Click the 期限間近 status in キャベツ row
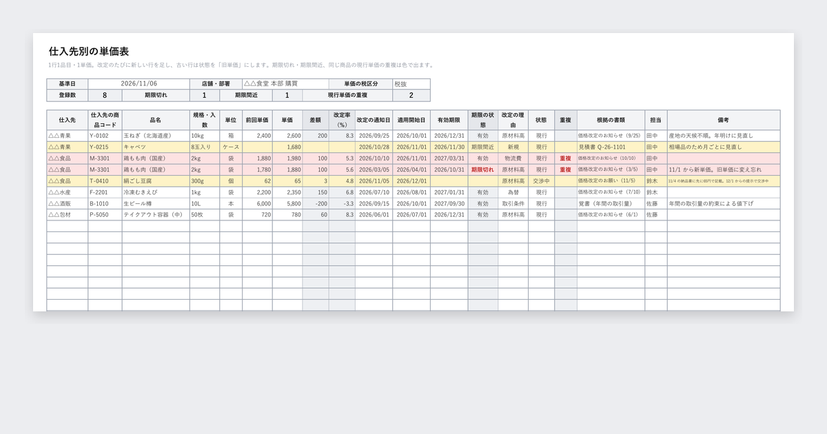Image resolution: width=827 pixels, height=434 pixels. [x=482, y=147]
